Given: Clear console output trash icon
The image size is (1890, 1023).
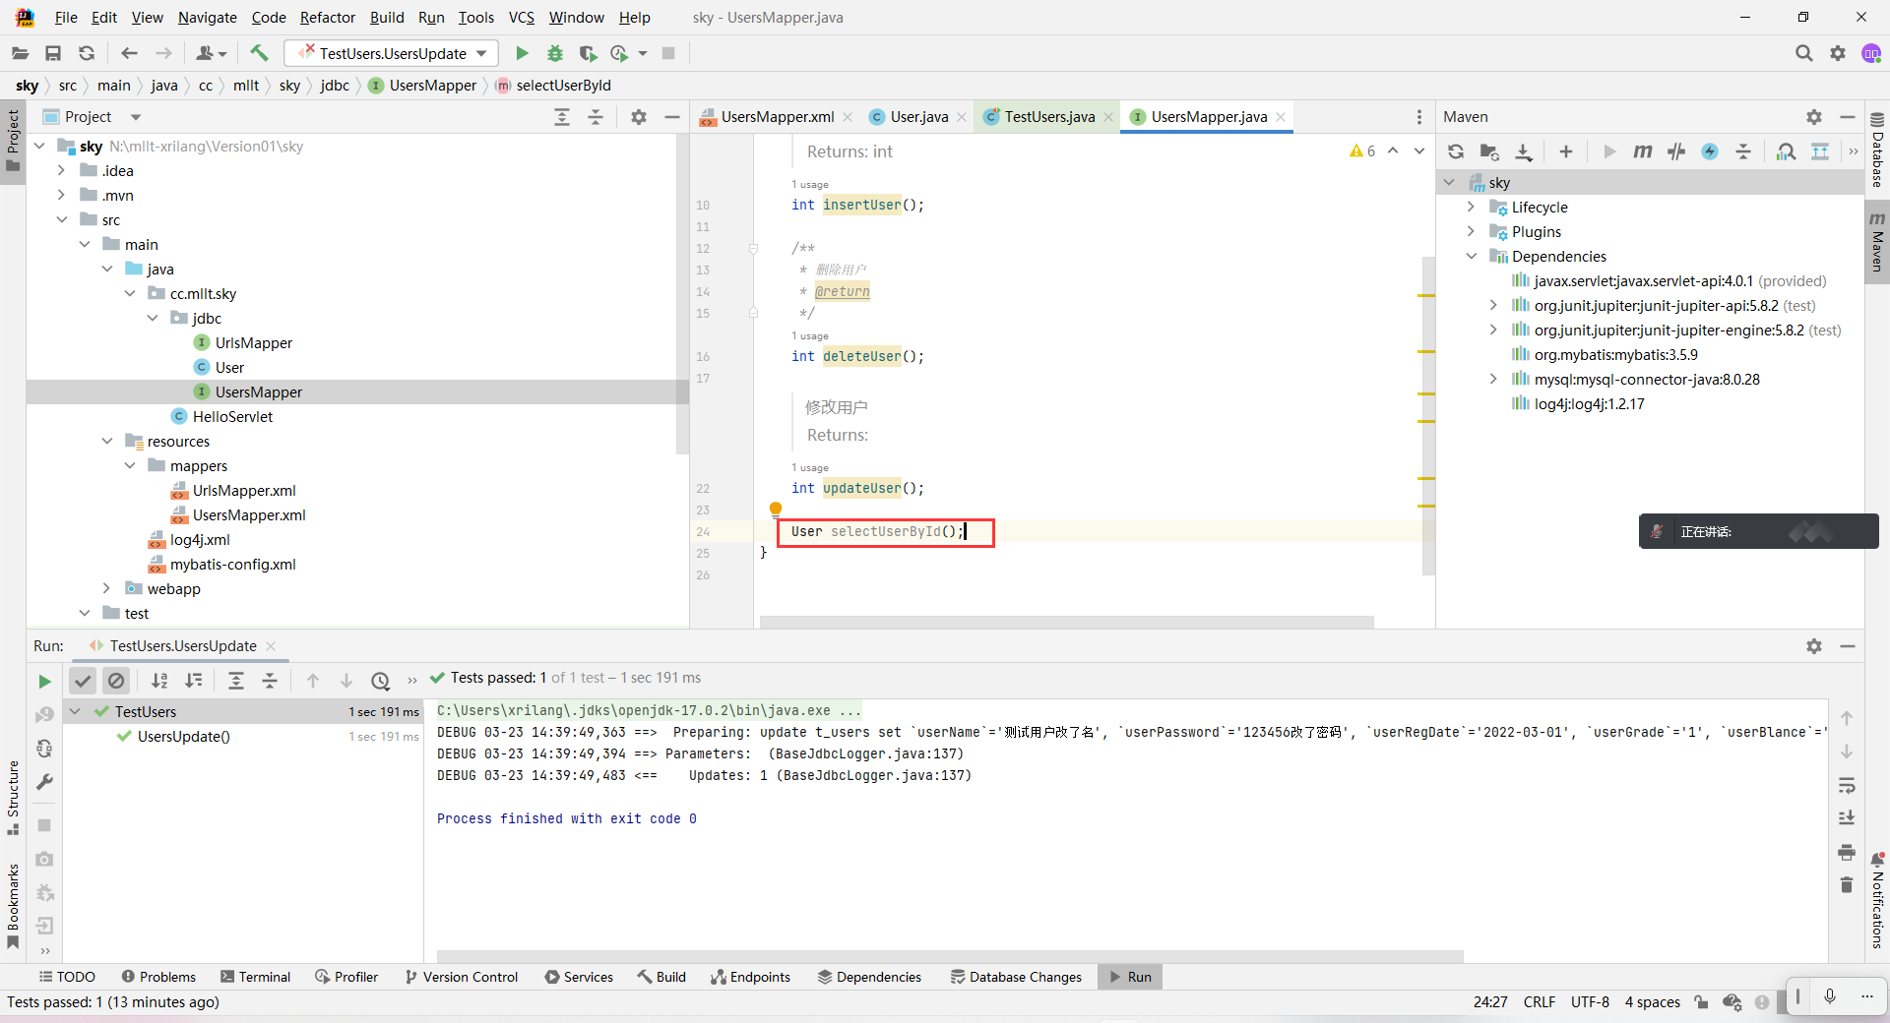Looking at the screenshot, I should click(x=1847, y=885).
